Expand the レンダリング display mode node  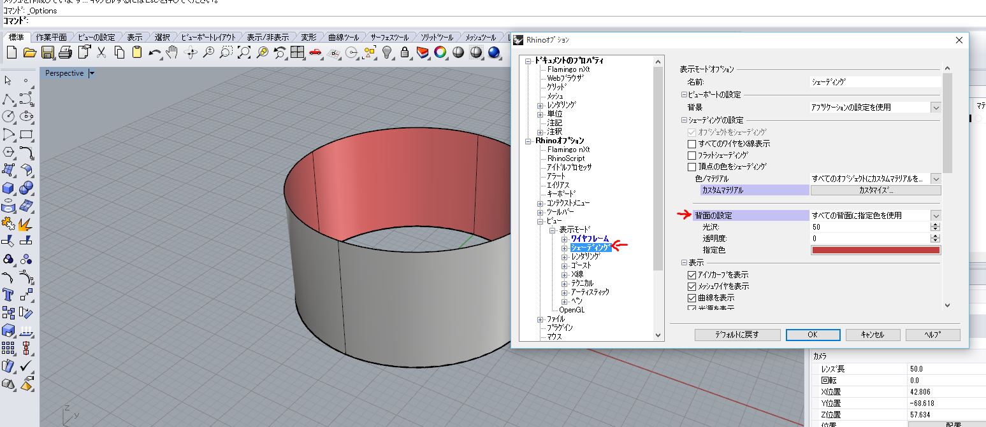pyautogui.click(x=564, y=256)
